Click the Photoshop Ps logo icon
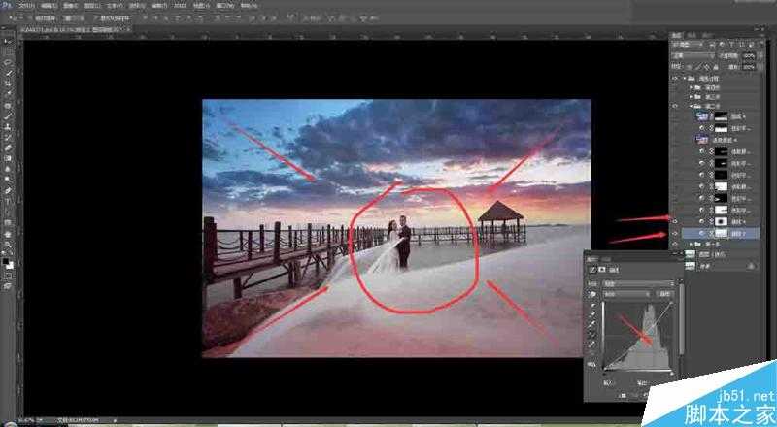Screen dimensions: 777x427 (x=8, y=6)
